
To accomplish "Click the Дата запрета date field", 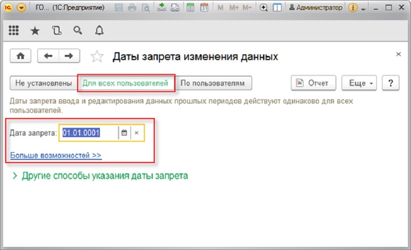I will 87,133.
